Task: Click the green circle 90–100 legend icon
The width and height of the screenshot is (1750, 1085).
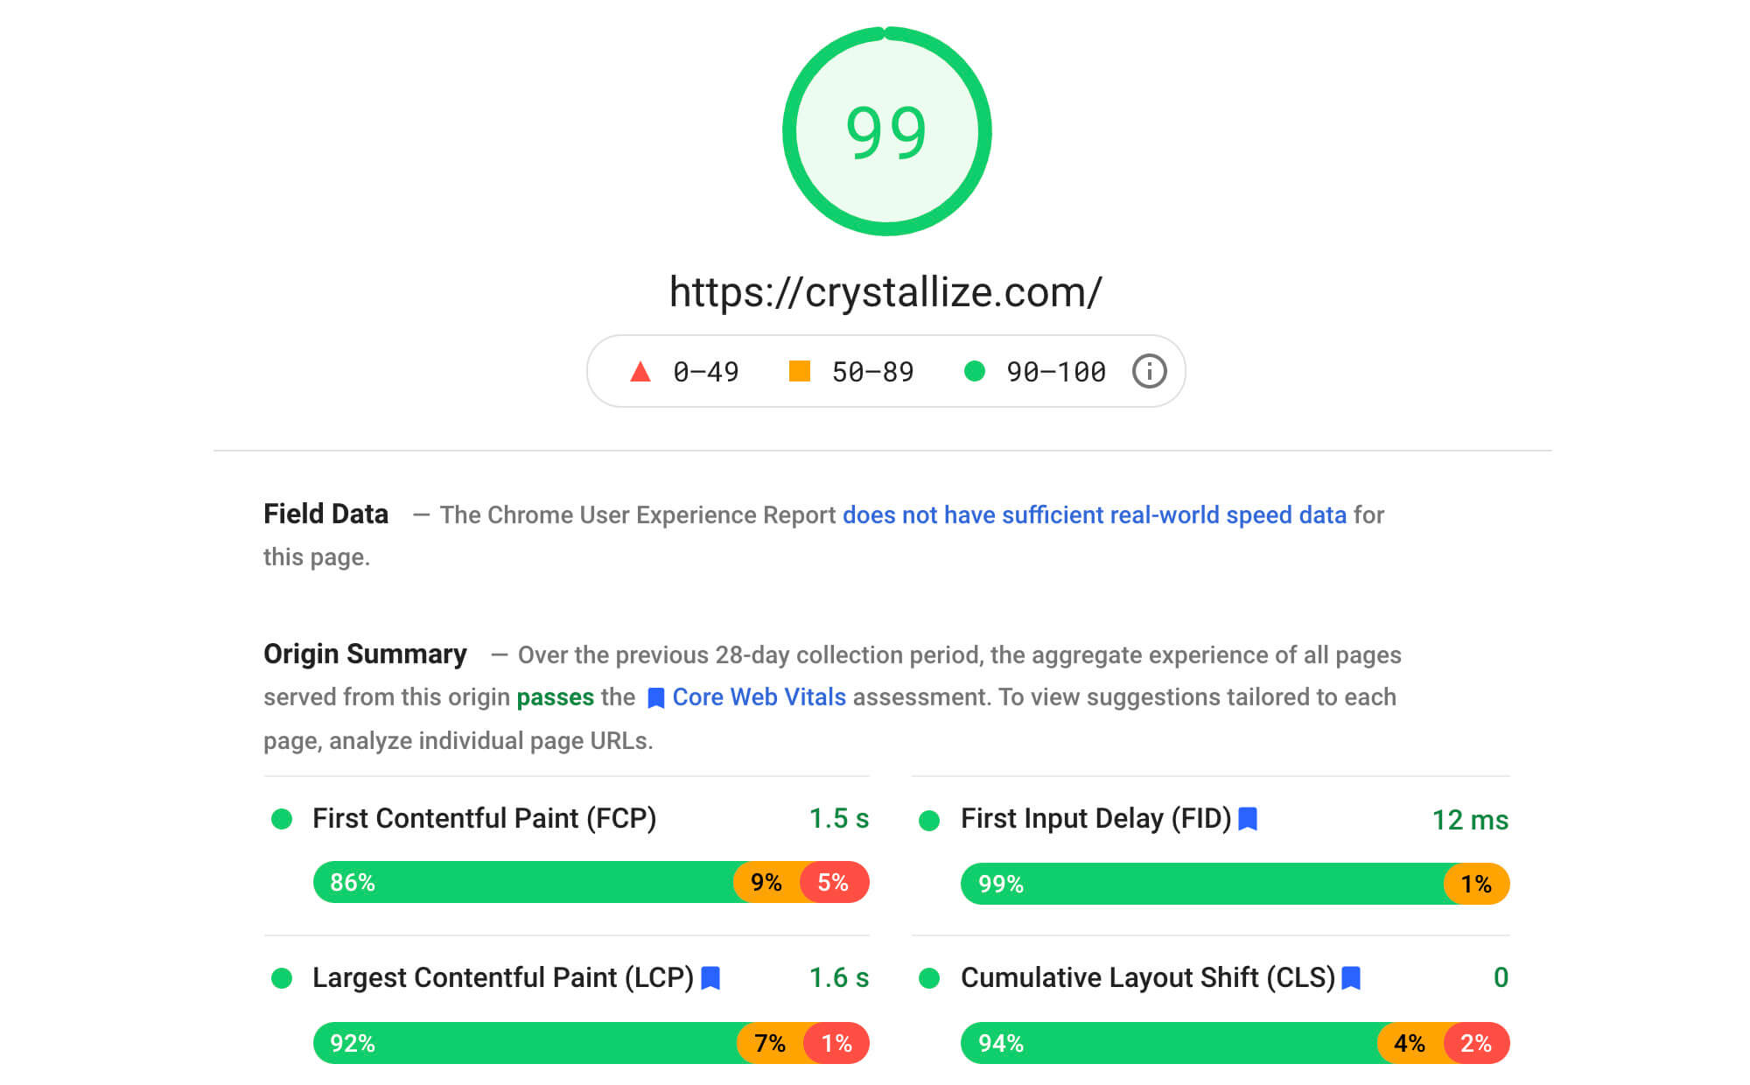Action: (974, 371)
